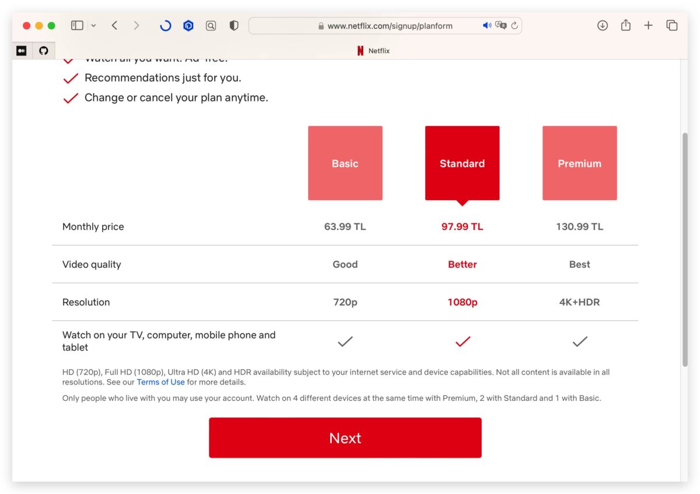
Task: Click the 'Change or cancel' checkmark icon
Action: pos(71,98)
